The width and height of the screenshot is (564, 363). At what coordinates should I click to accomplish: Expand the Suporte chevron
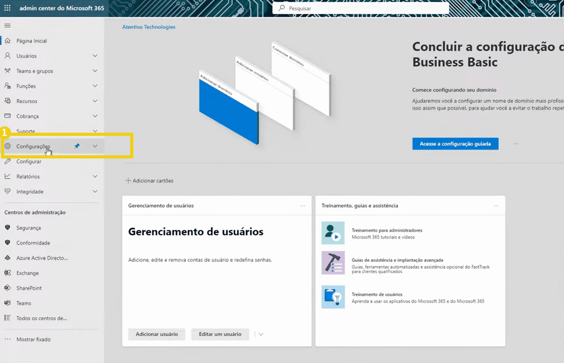(x=95, y=131)
